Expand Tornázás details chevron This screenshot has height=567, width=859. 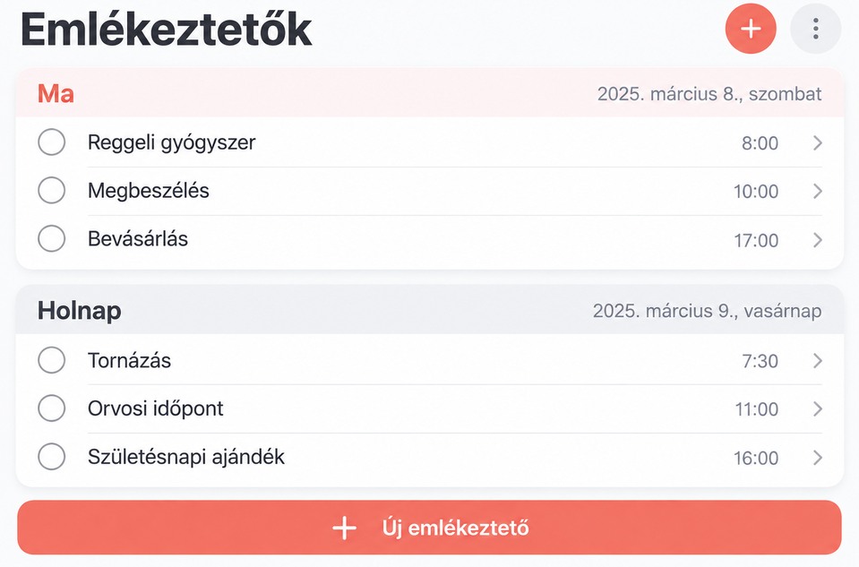point(818,360)
